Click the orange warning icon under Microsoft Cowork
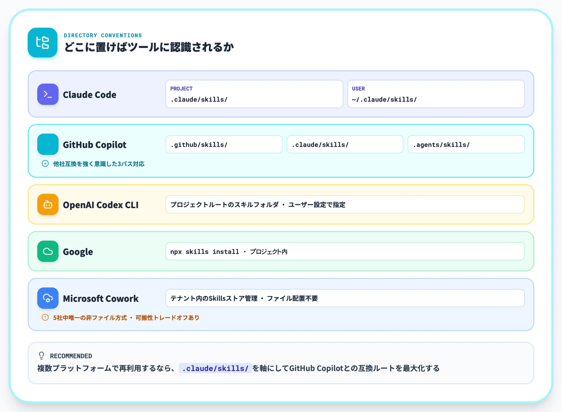 (x=45, y=317)
